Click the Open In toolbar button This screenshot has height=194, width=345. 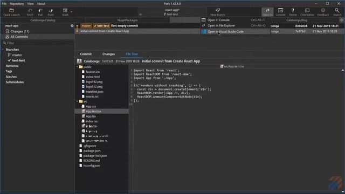click(267, 12)
